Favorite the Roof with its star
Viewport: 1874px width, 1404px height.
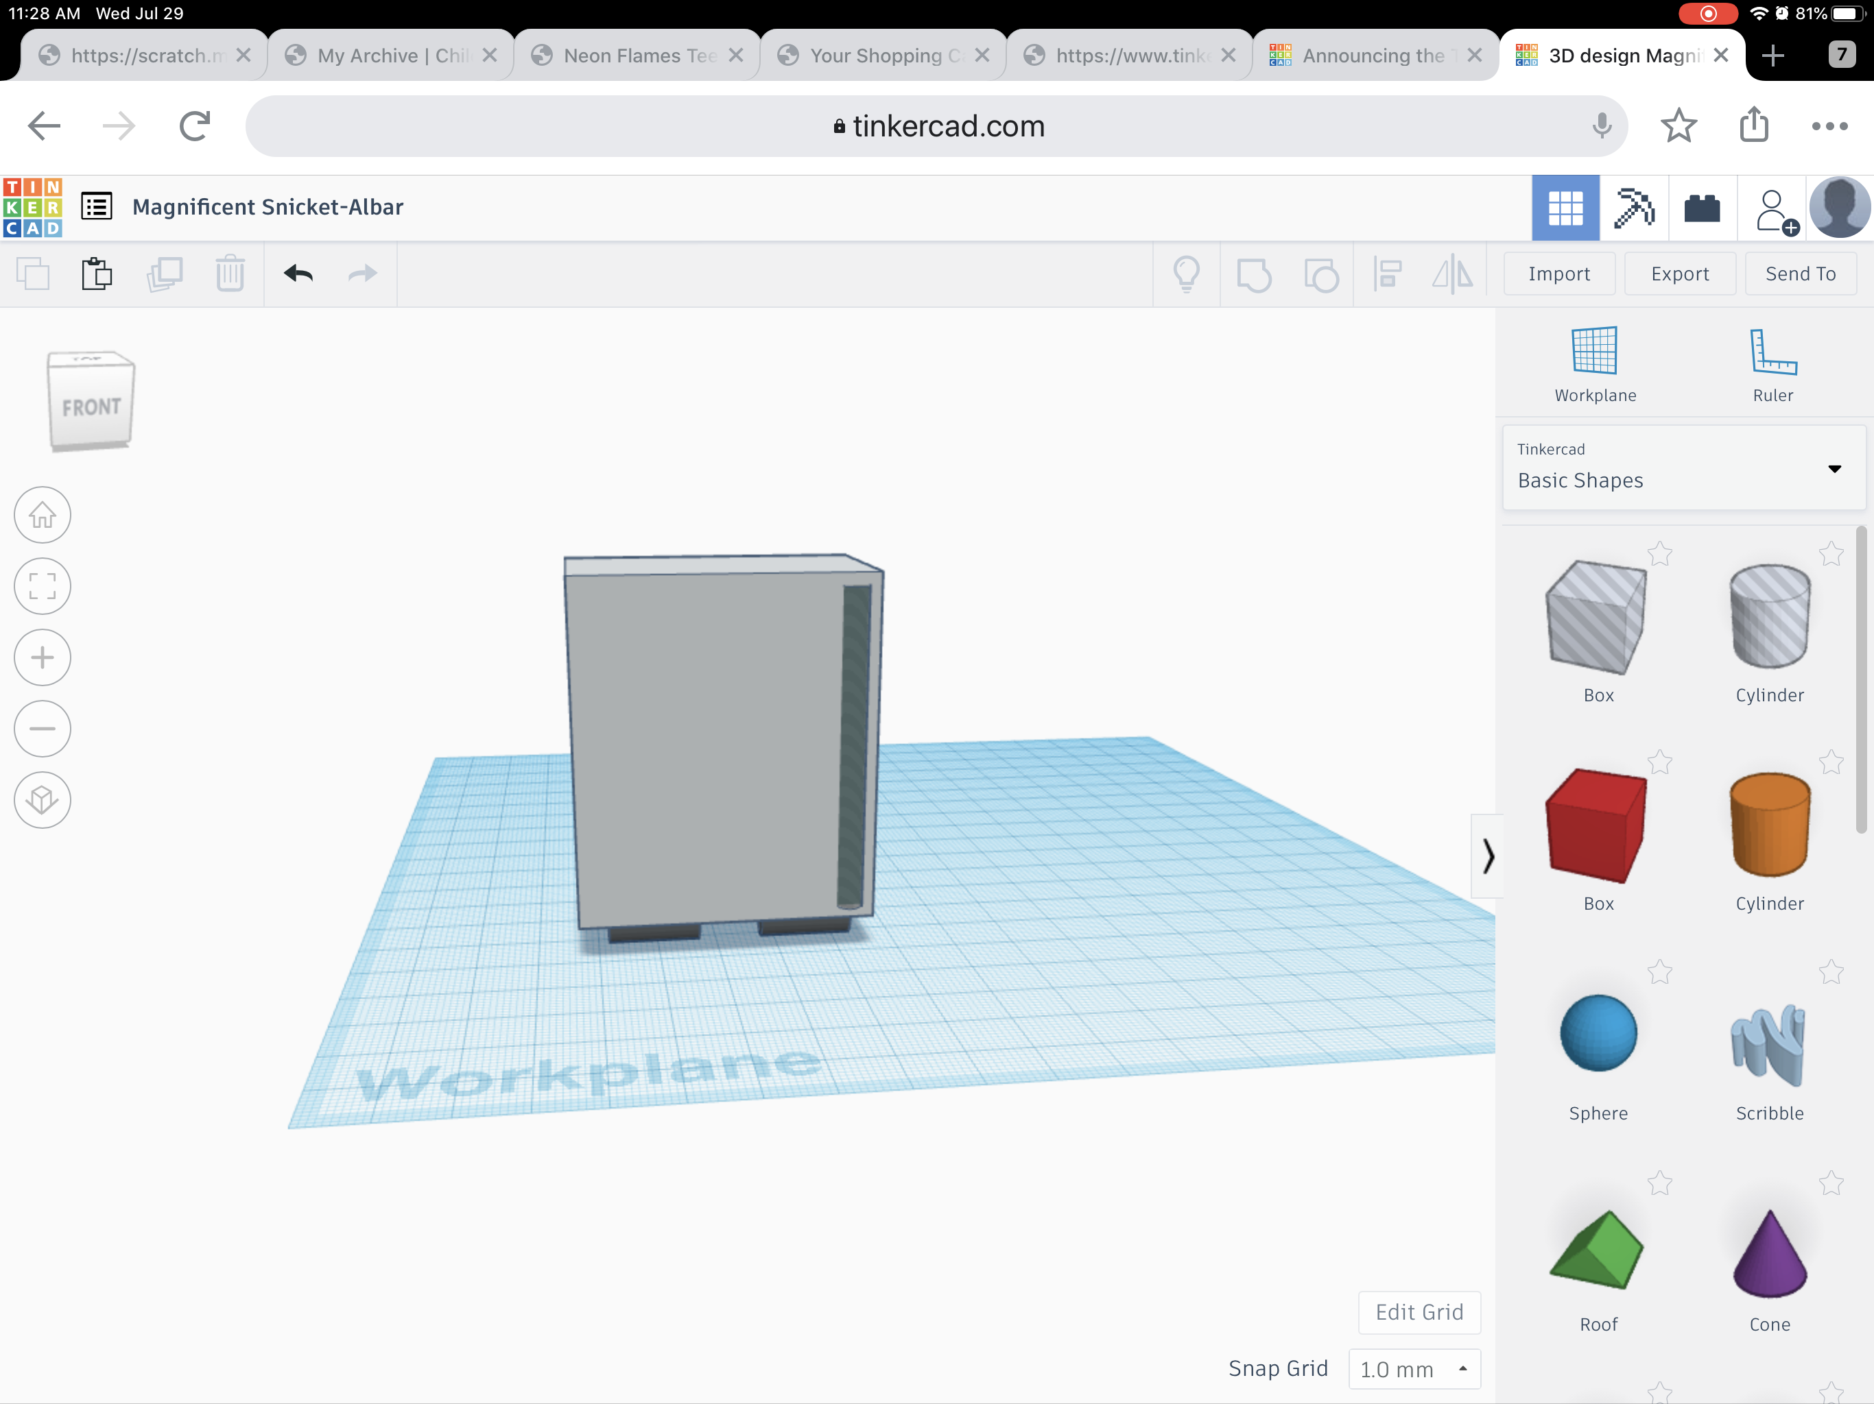1660,1183
